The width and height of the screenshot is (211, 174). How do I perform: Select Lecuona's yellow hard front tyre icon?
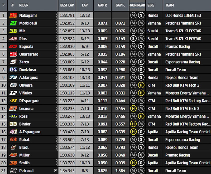[x=133, y=109]
